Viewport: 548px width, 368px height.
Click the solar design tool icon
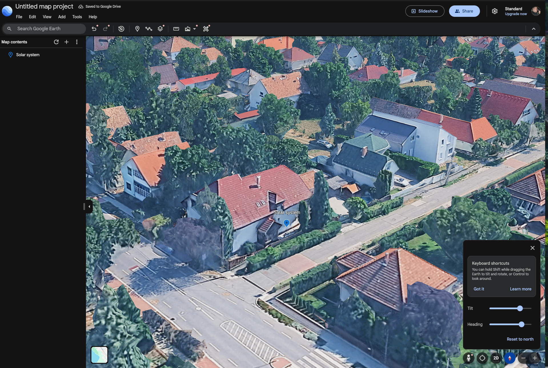coord(206,29)
